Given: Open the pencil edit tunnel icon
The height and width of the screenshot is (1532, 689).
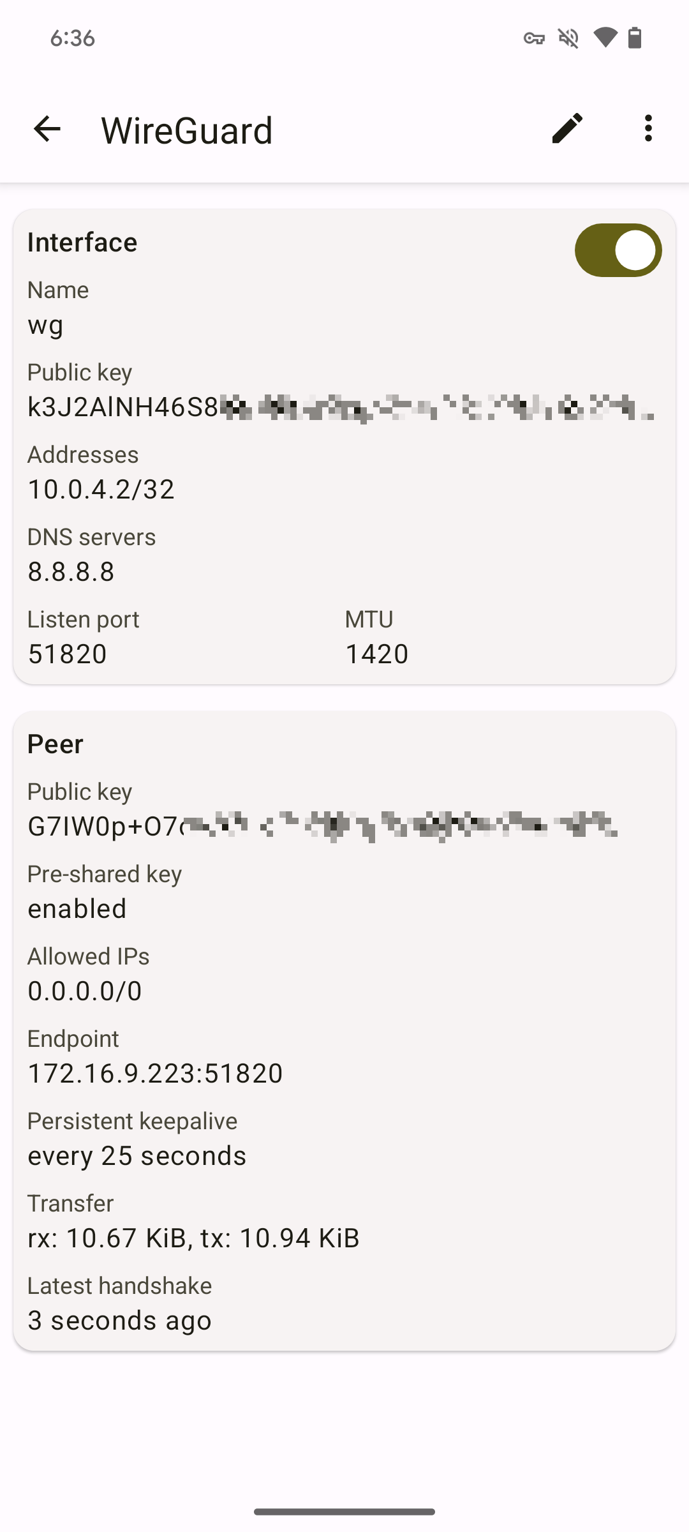Looking at the screenshot, I should point(567,128).
